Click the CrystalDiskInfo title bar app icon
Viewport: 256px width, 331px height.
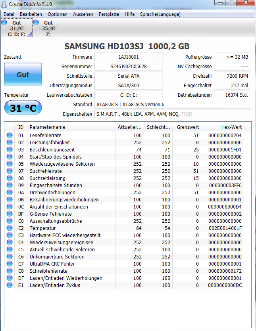pos(4,4)
